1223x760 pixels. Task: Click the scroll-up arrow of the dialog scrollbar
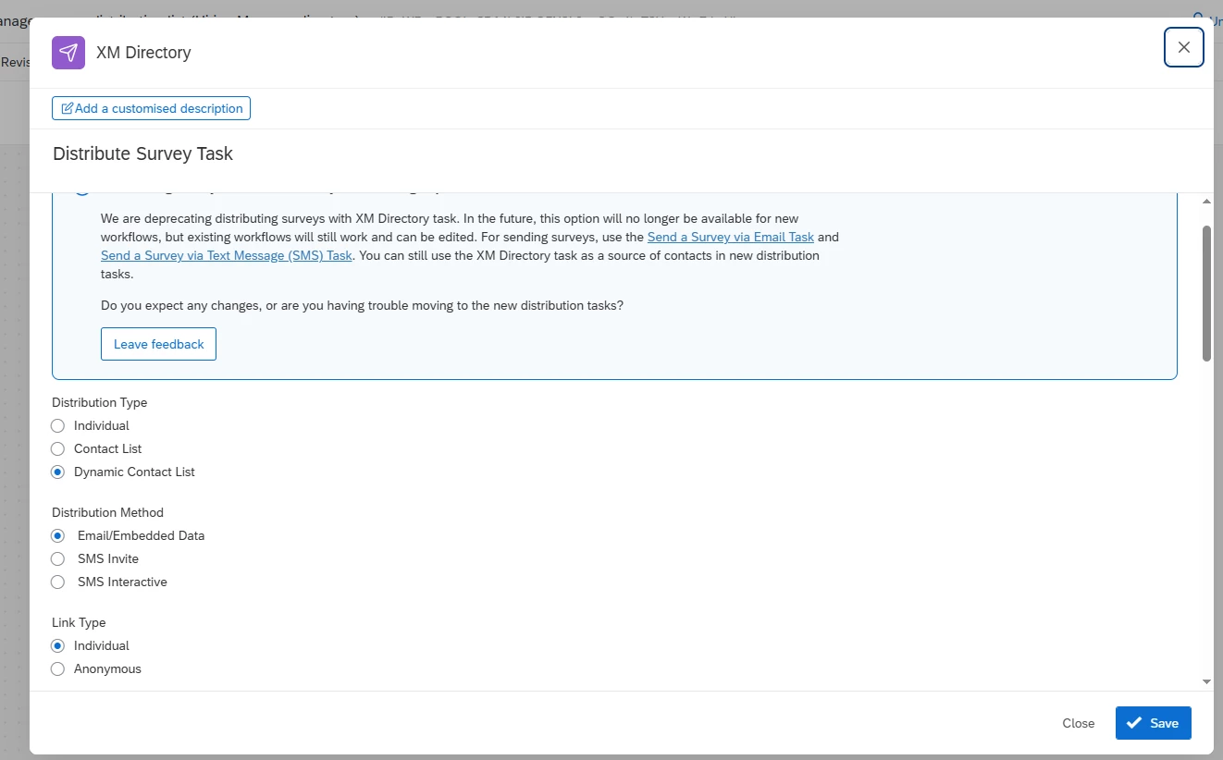tap(1206, 202)
